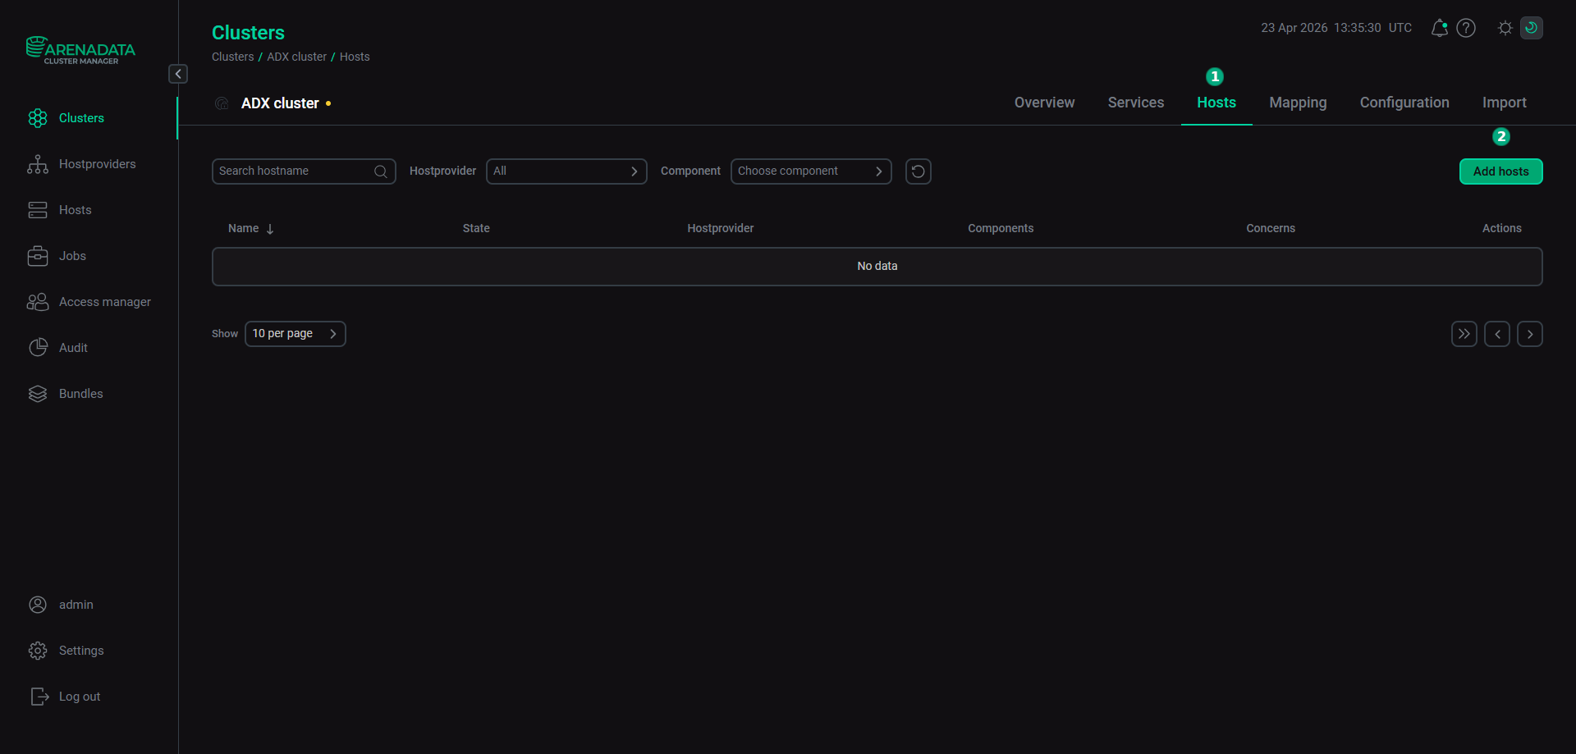The image size is (1576, 754).
Task: Switch to dark theme moon icon
Action: 1532,28
